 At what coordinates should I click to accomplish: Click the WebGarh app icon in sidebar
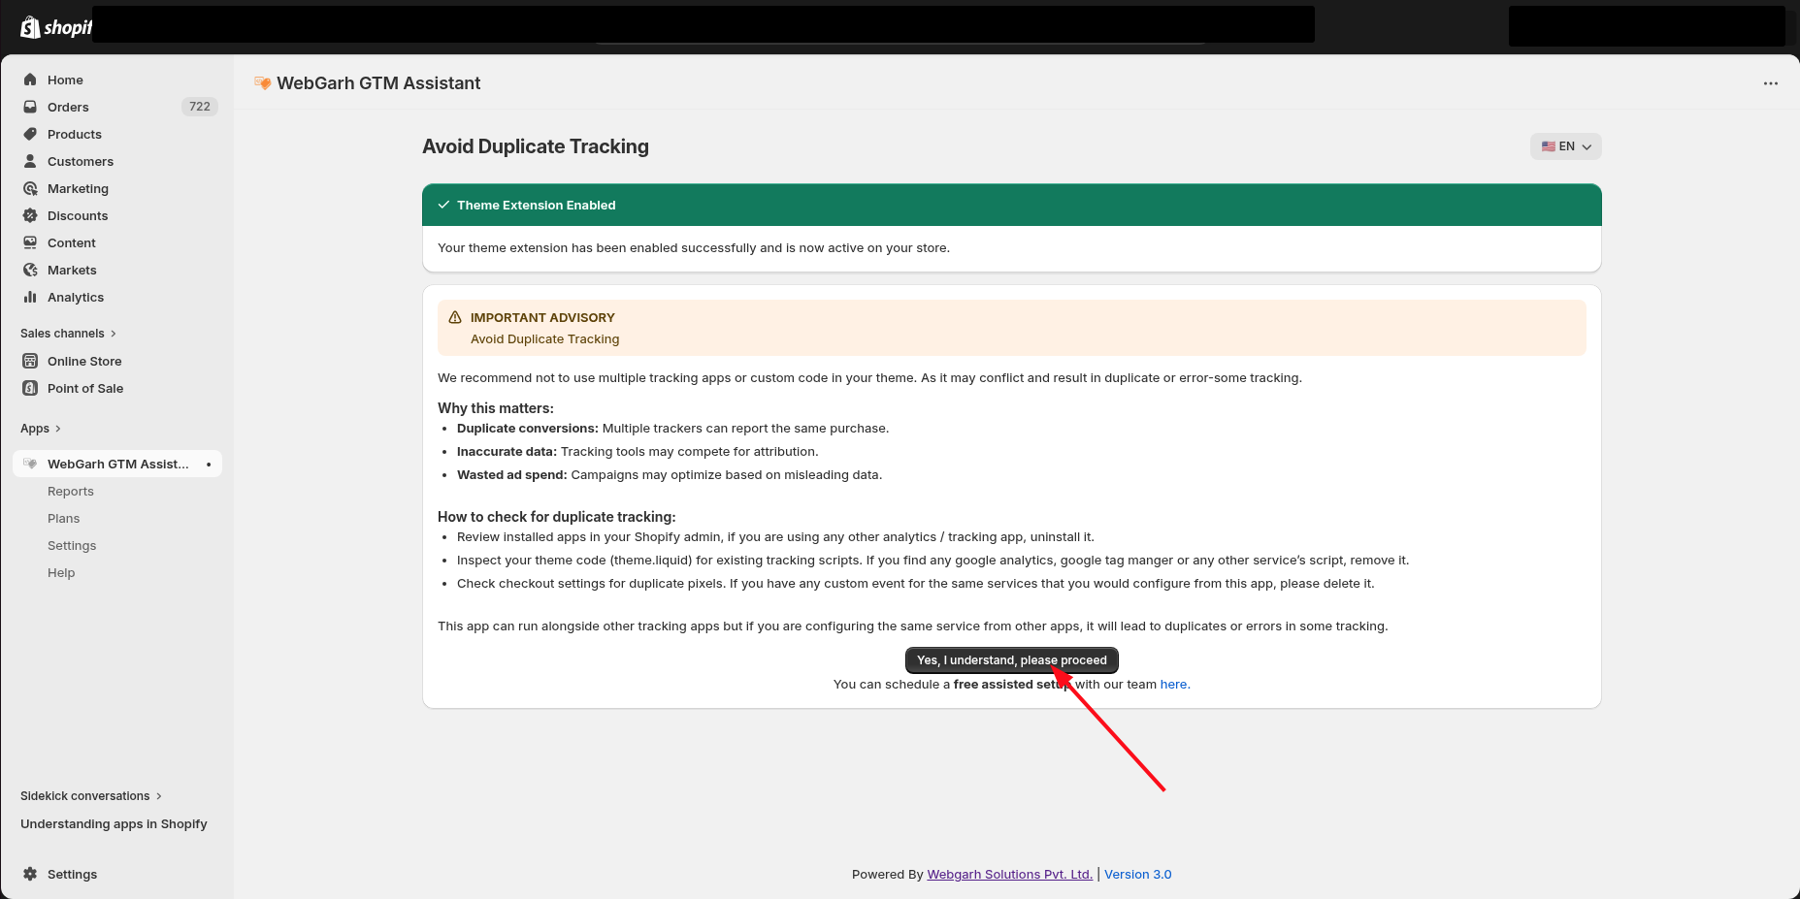(30, 464)
